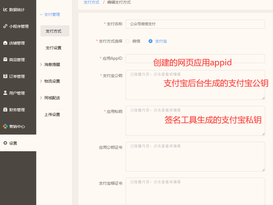This screenshot has height=205, width=273.
Task: Select the 微信 radio button
Action: (x=128, y=41)
